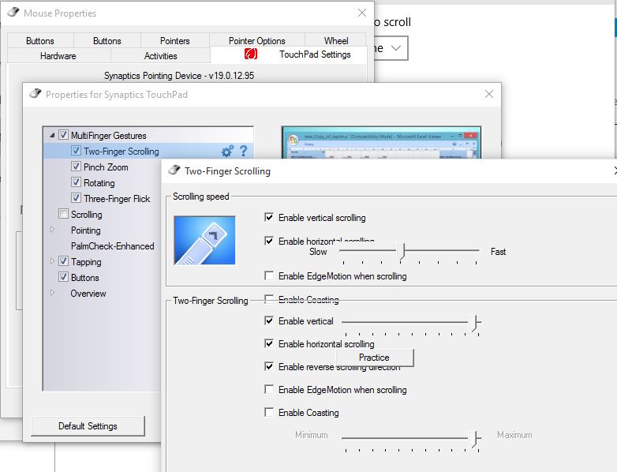Enable Coasting checkbox above Minimum slider
Image resolution: width=617 pixels, height=472 pixels.
pos(269,412)
